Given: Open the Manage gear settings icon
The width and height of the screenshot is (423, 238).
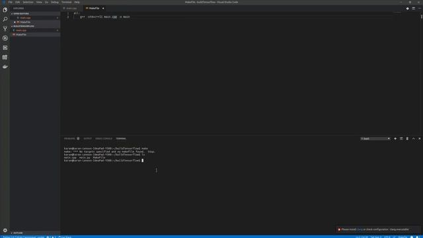Looking at the screenshot, I should pos(5,230).
